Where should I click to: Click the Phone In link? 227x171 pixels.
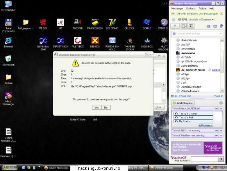[218, 96]
